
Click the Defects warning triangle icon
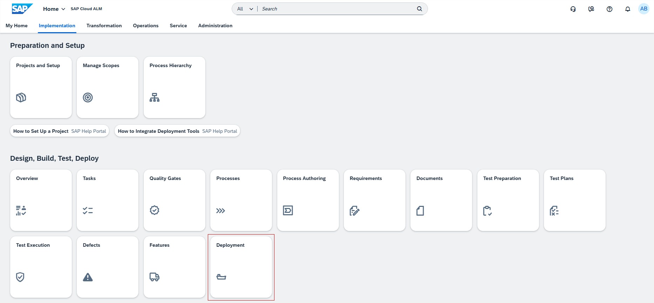[88, 277]
